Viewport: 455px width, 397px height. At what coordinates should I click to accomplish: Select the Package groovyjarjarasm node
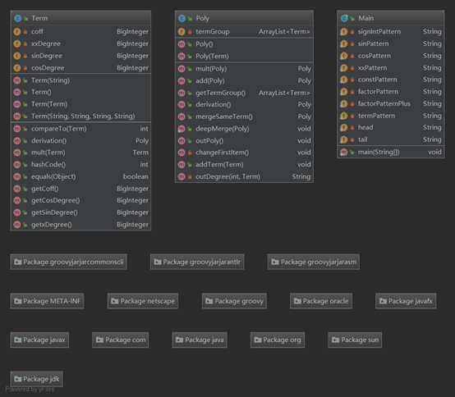(x=314, y=262)
